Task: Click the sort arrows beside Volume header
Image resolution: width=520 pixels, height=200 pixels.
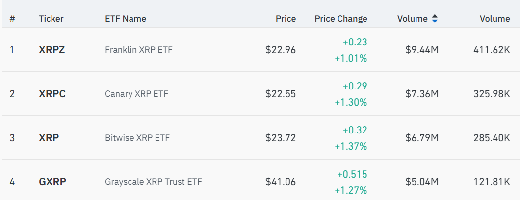Action: click(435, 19)
